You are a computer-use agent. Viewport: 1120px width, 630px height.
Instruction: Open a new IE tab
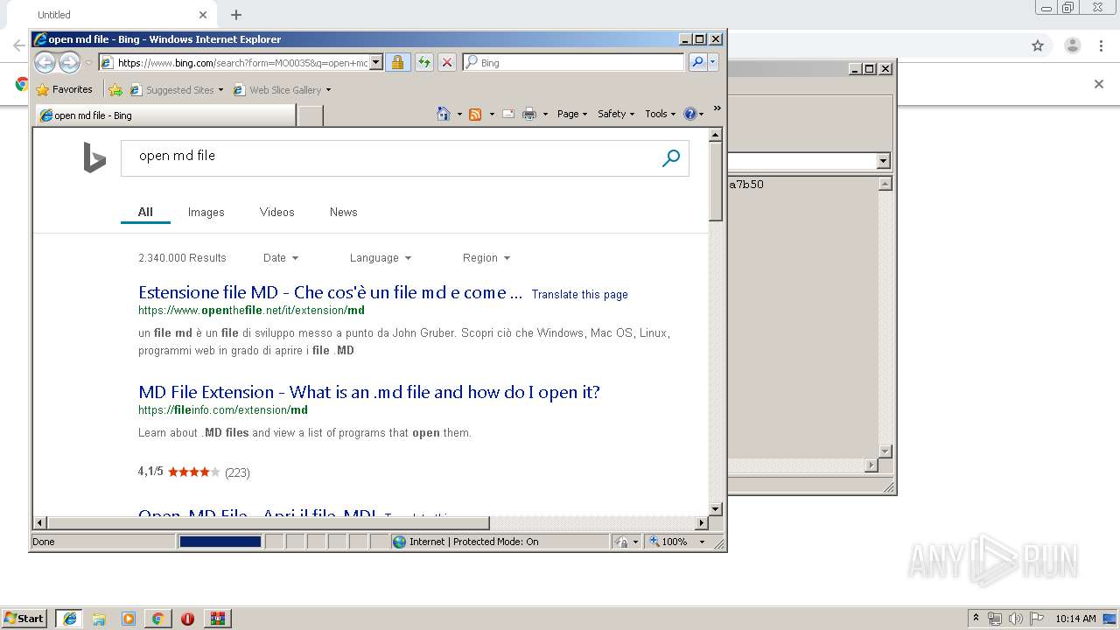tap(311, 115)
